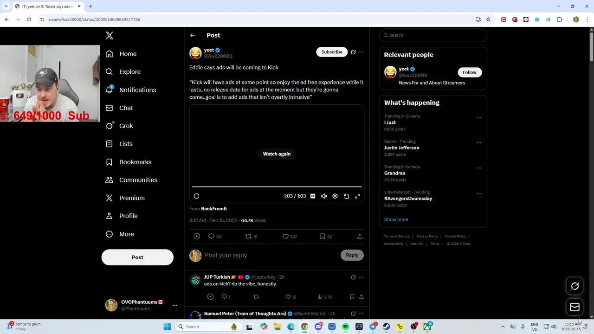Repost yeet's post

(251, 237)
